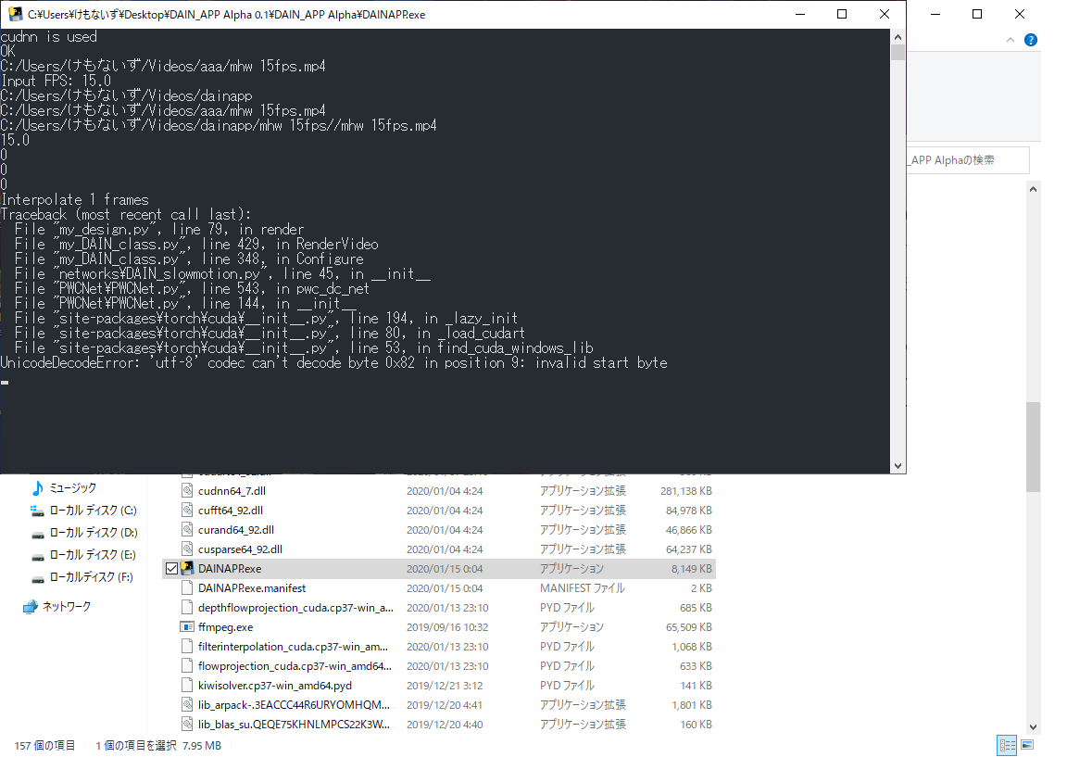This screenshot has height=757, width=1067.
Task: Select file name DAINAPP.exe
Action: coord(230,568)
